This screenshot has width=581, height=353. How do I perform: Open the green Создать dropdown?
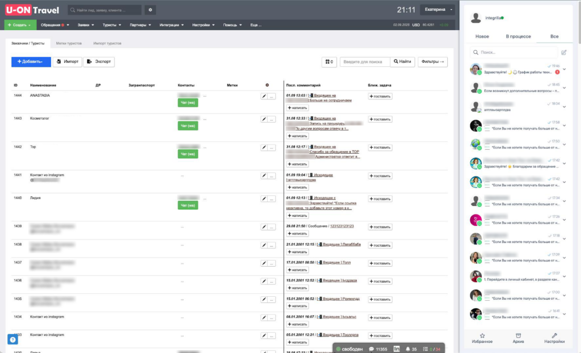pyautogui.click(x=20, y=25)
